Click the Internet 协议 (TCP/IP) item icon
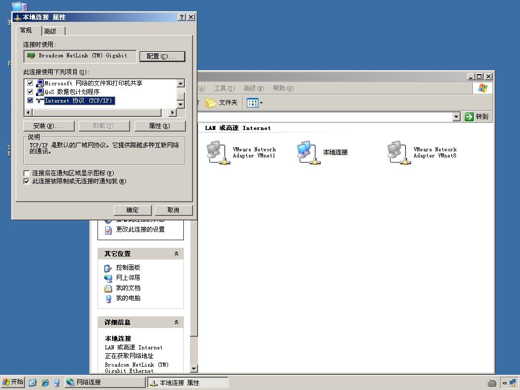 pyautogui.click(x=40, y=101)
